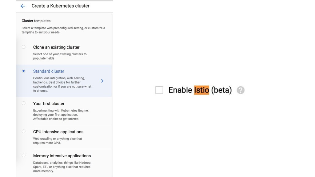315x177 pixels.
Task: Pick the CPU intensive applications radio button
Action: pos(23,132)
